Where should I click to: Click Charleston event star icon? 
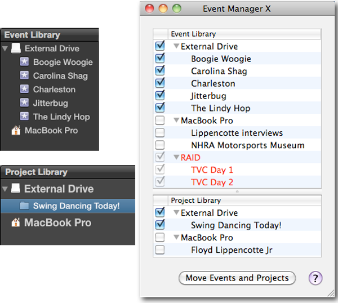pos(24,89)
